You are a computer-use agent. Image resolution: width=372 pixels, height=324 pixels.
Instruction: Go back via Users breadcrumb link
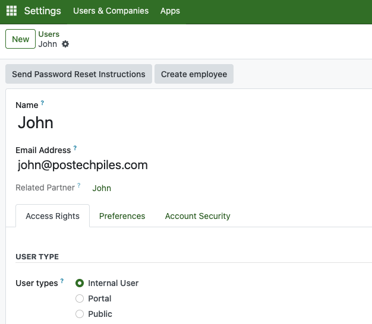point(49,34)
